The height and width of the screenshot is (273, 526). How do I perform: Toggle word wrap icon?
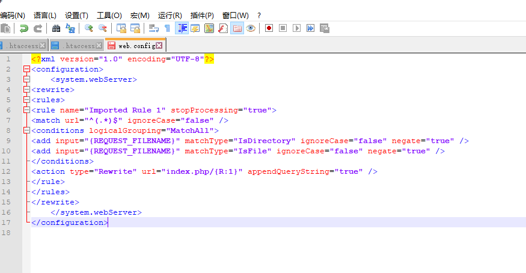coord(154,28)
